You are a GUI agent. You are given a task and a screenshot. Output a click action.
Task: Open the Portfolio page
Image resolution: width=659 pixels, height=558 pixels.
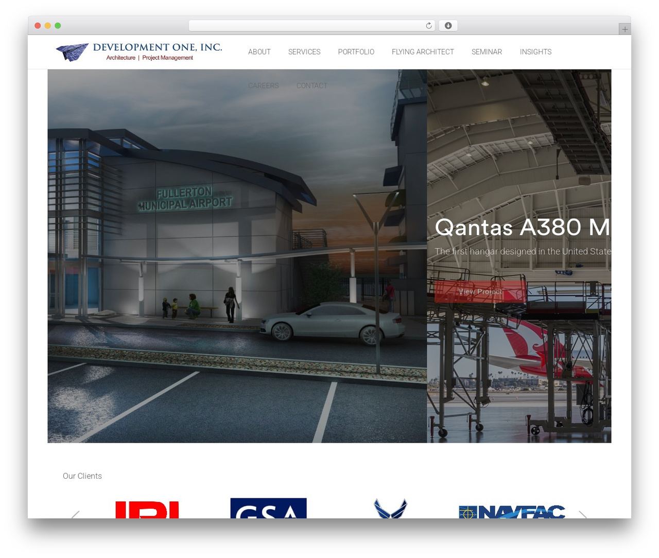(356, 52)
